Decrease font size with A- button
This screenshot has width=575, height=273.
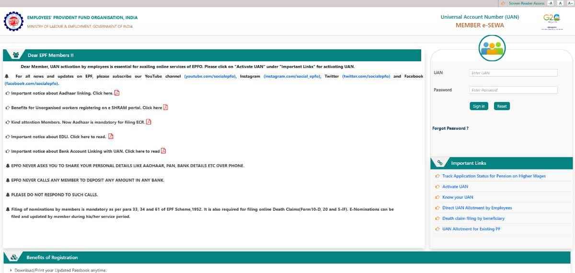pos(551,3)
